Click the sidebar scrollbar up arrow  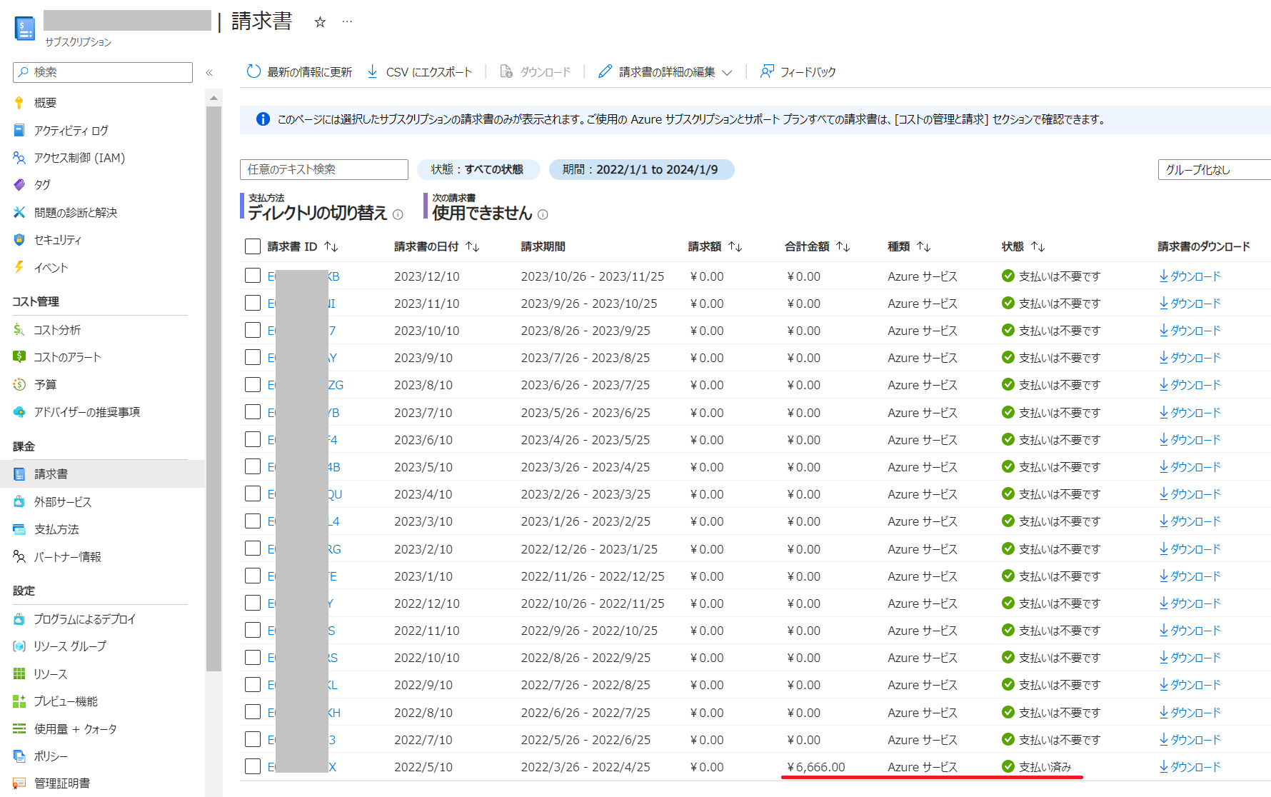pyautogui.click(x=213, y=97)
